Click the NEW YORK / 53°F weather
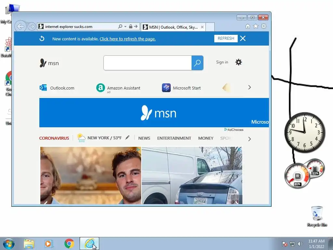The width and height of the screenshot is (333, 250). click(x=100, y=138)
